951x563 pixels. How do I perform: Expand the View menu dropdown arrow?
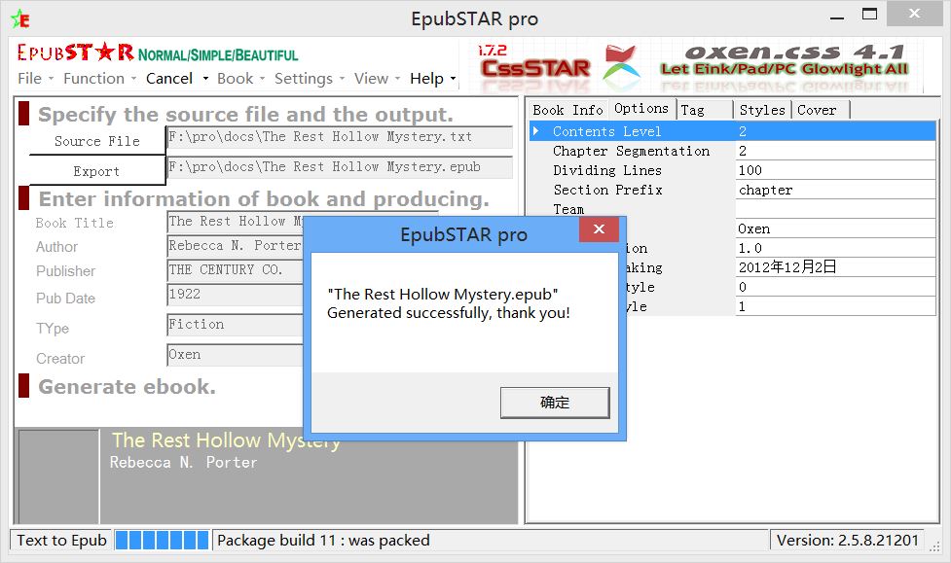[397, 79]
